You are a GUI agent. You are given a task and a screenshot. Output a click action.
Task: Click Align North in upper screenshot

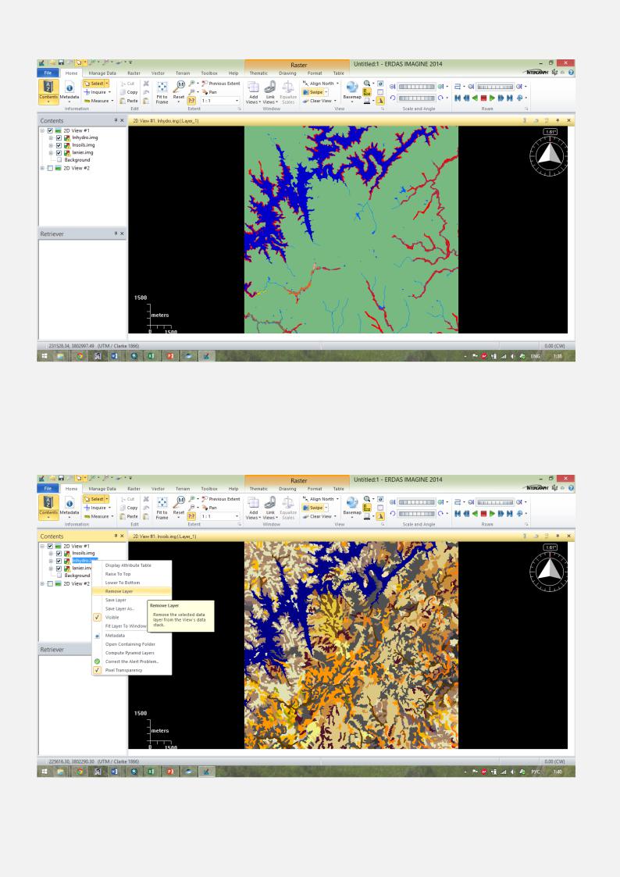320,84
